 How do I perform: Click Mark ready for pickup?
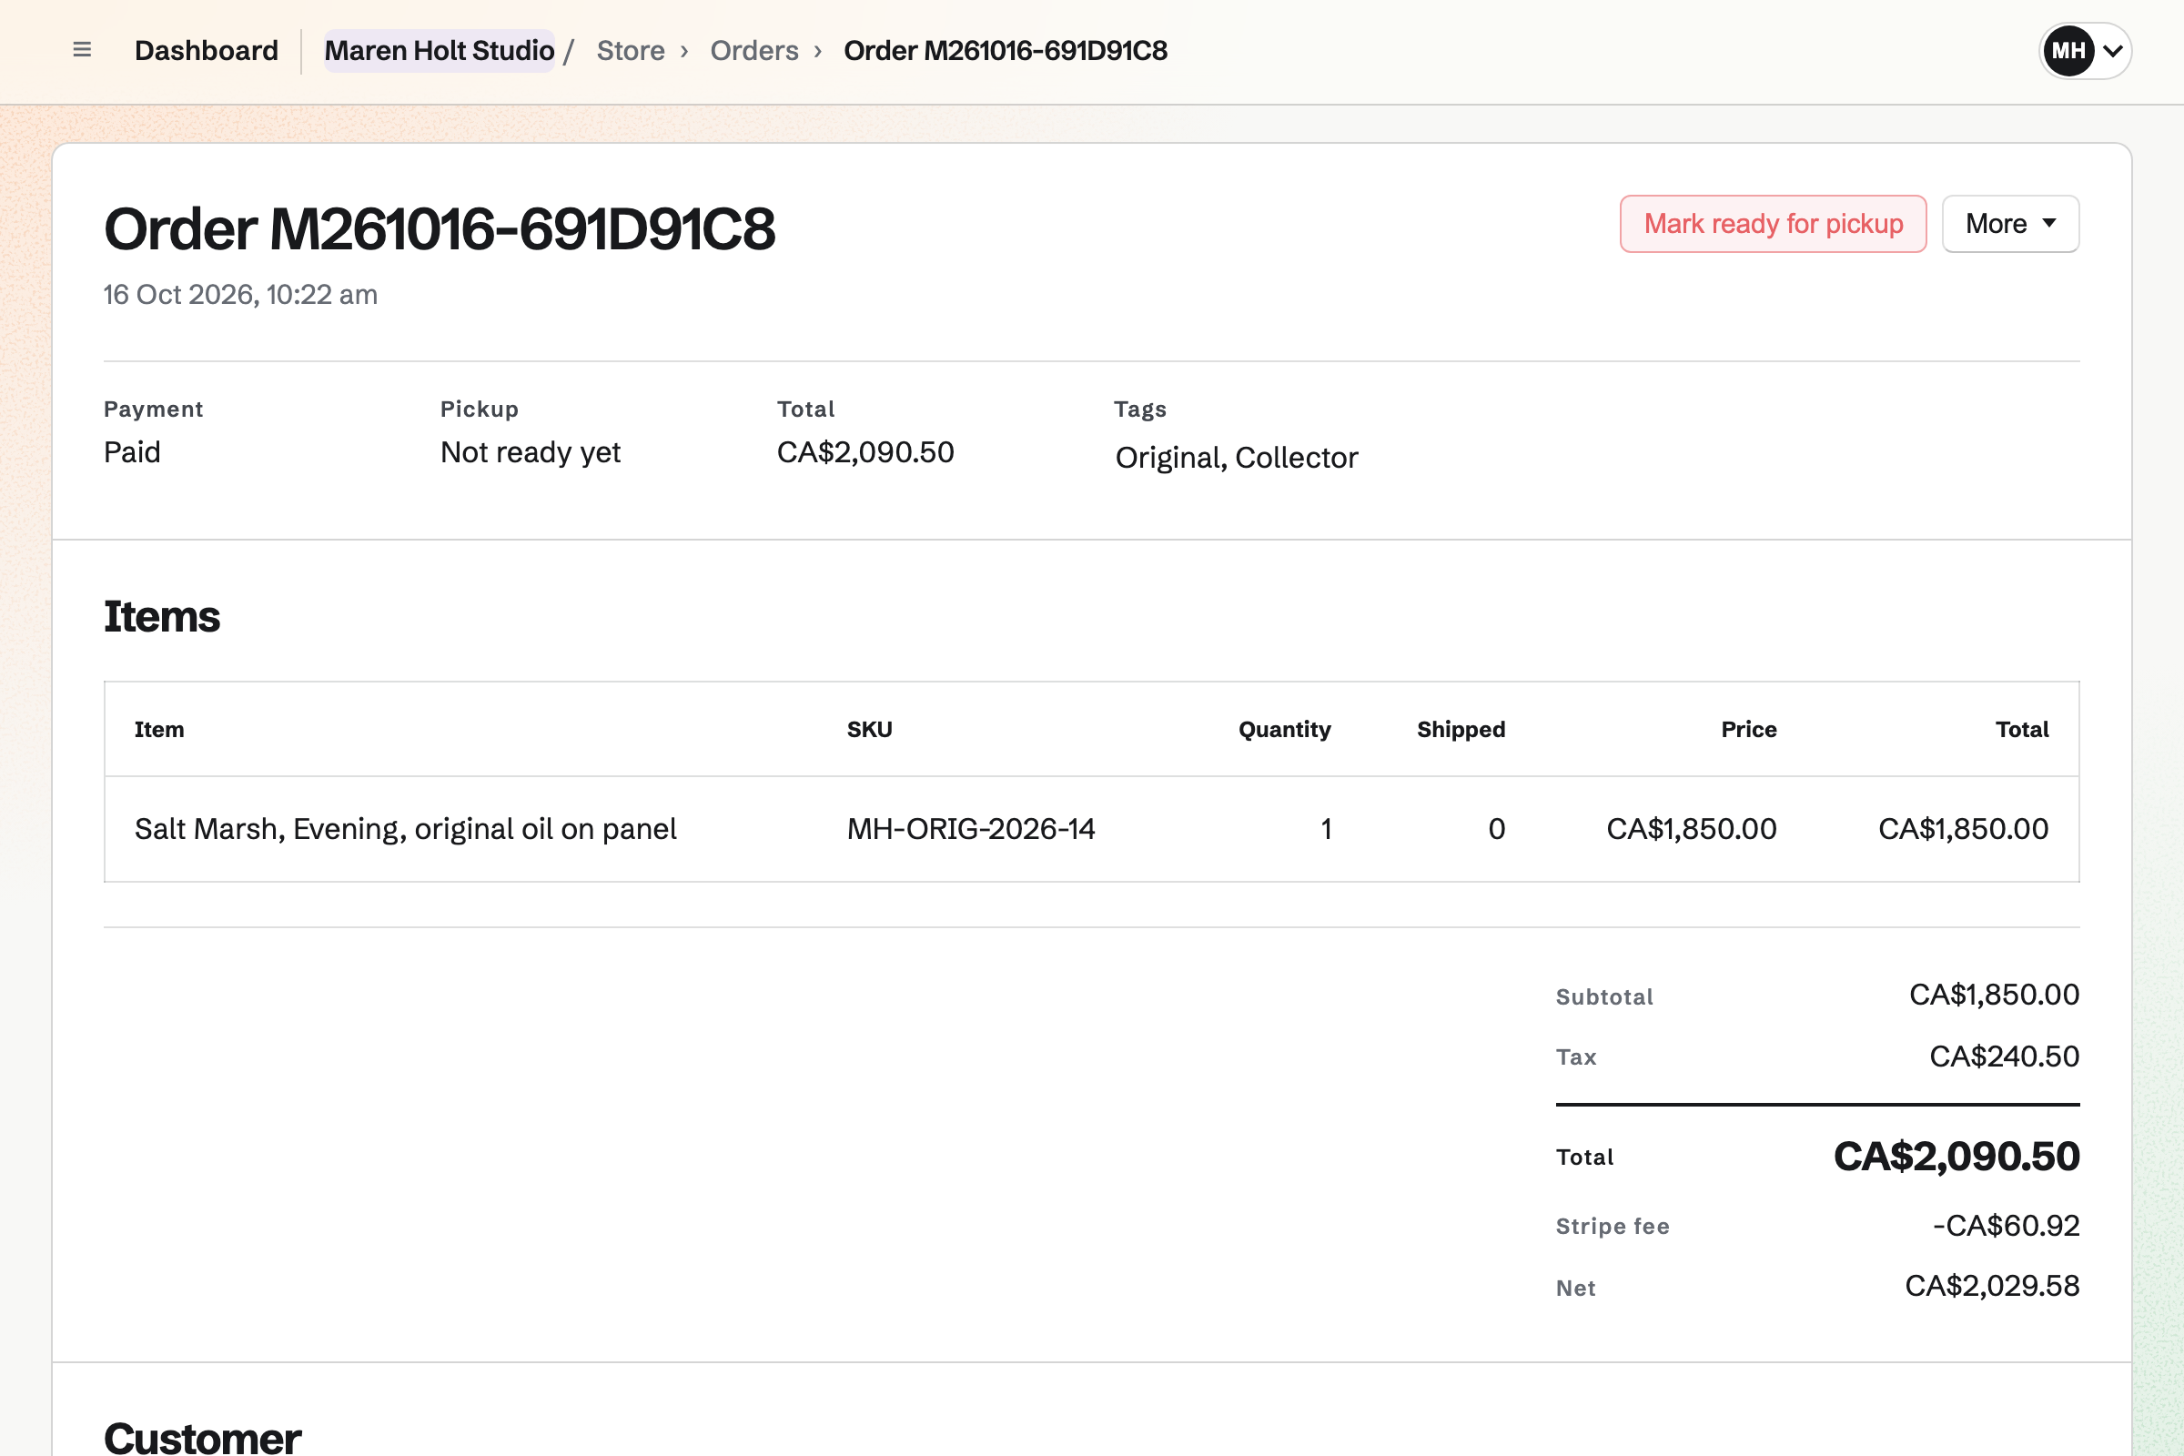(x=1773, y=224)
